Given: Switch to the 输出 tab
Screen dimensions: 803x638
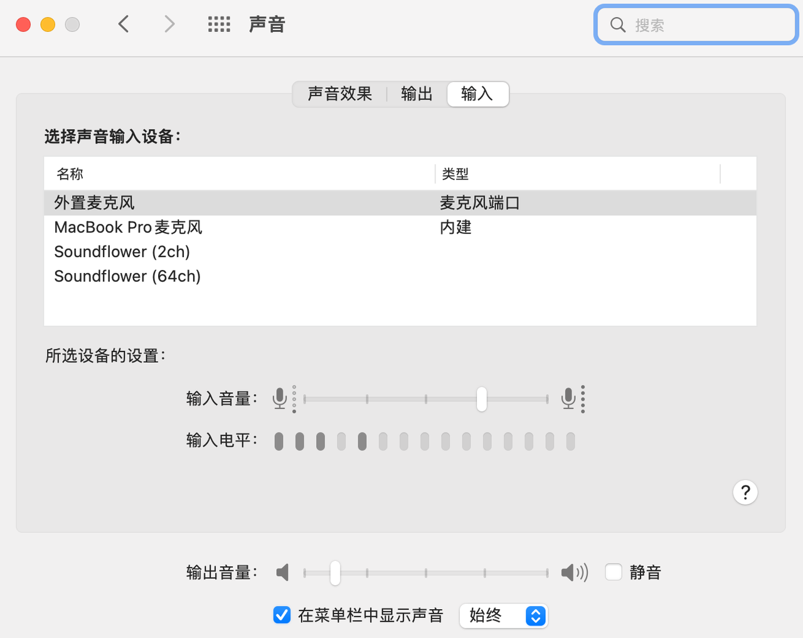Looking at the screenshot, I should point(417,94).
